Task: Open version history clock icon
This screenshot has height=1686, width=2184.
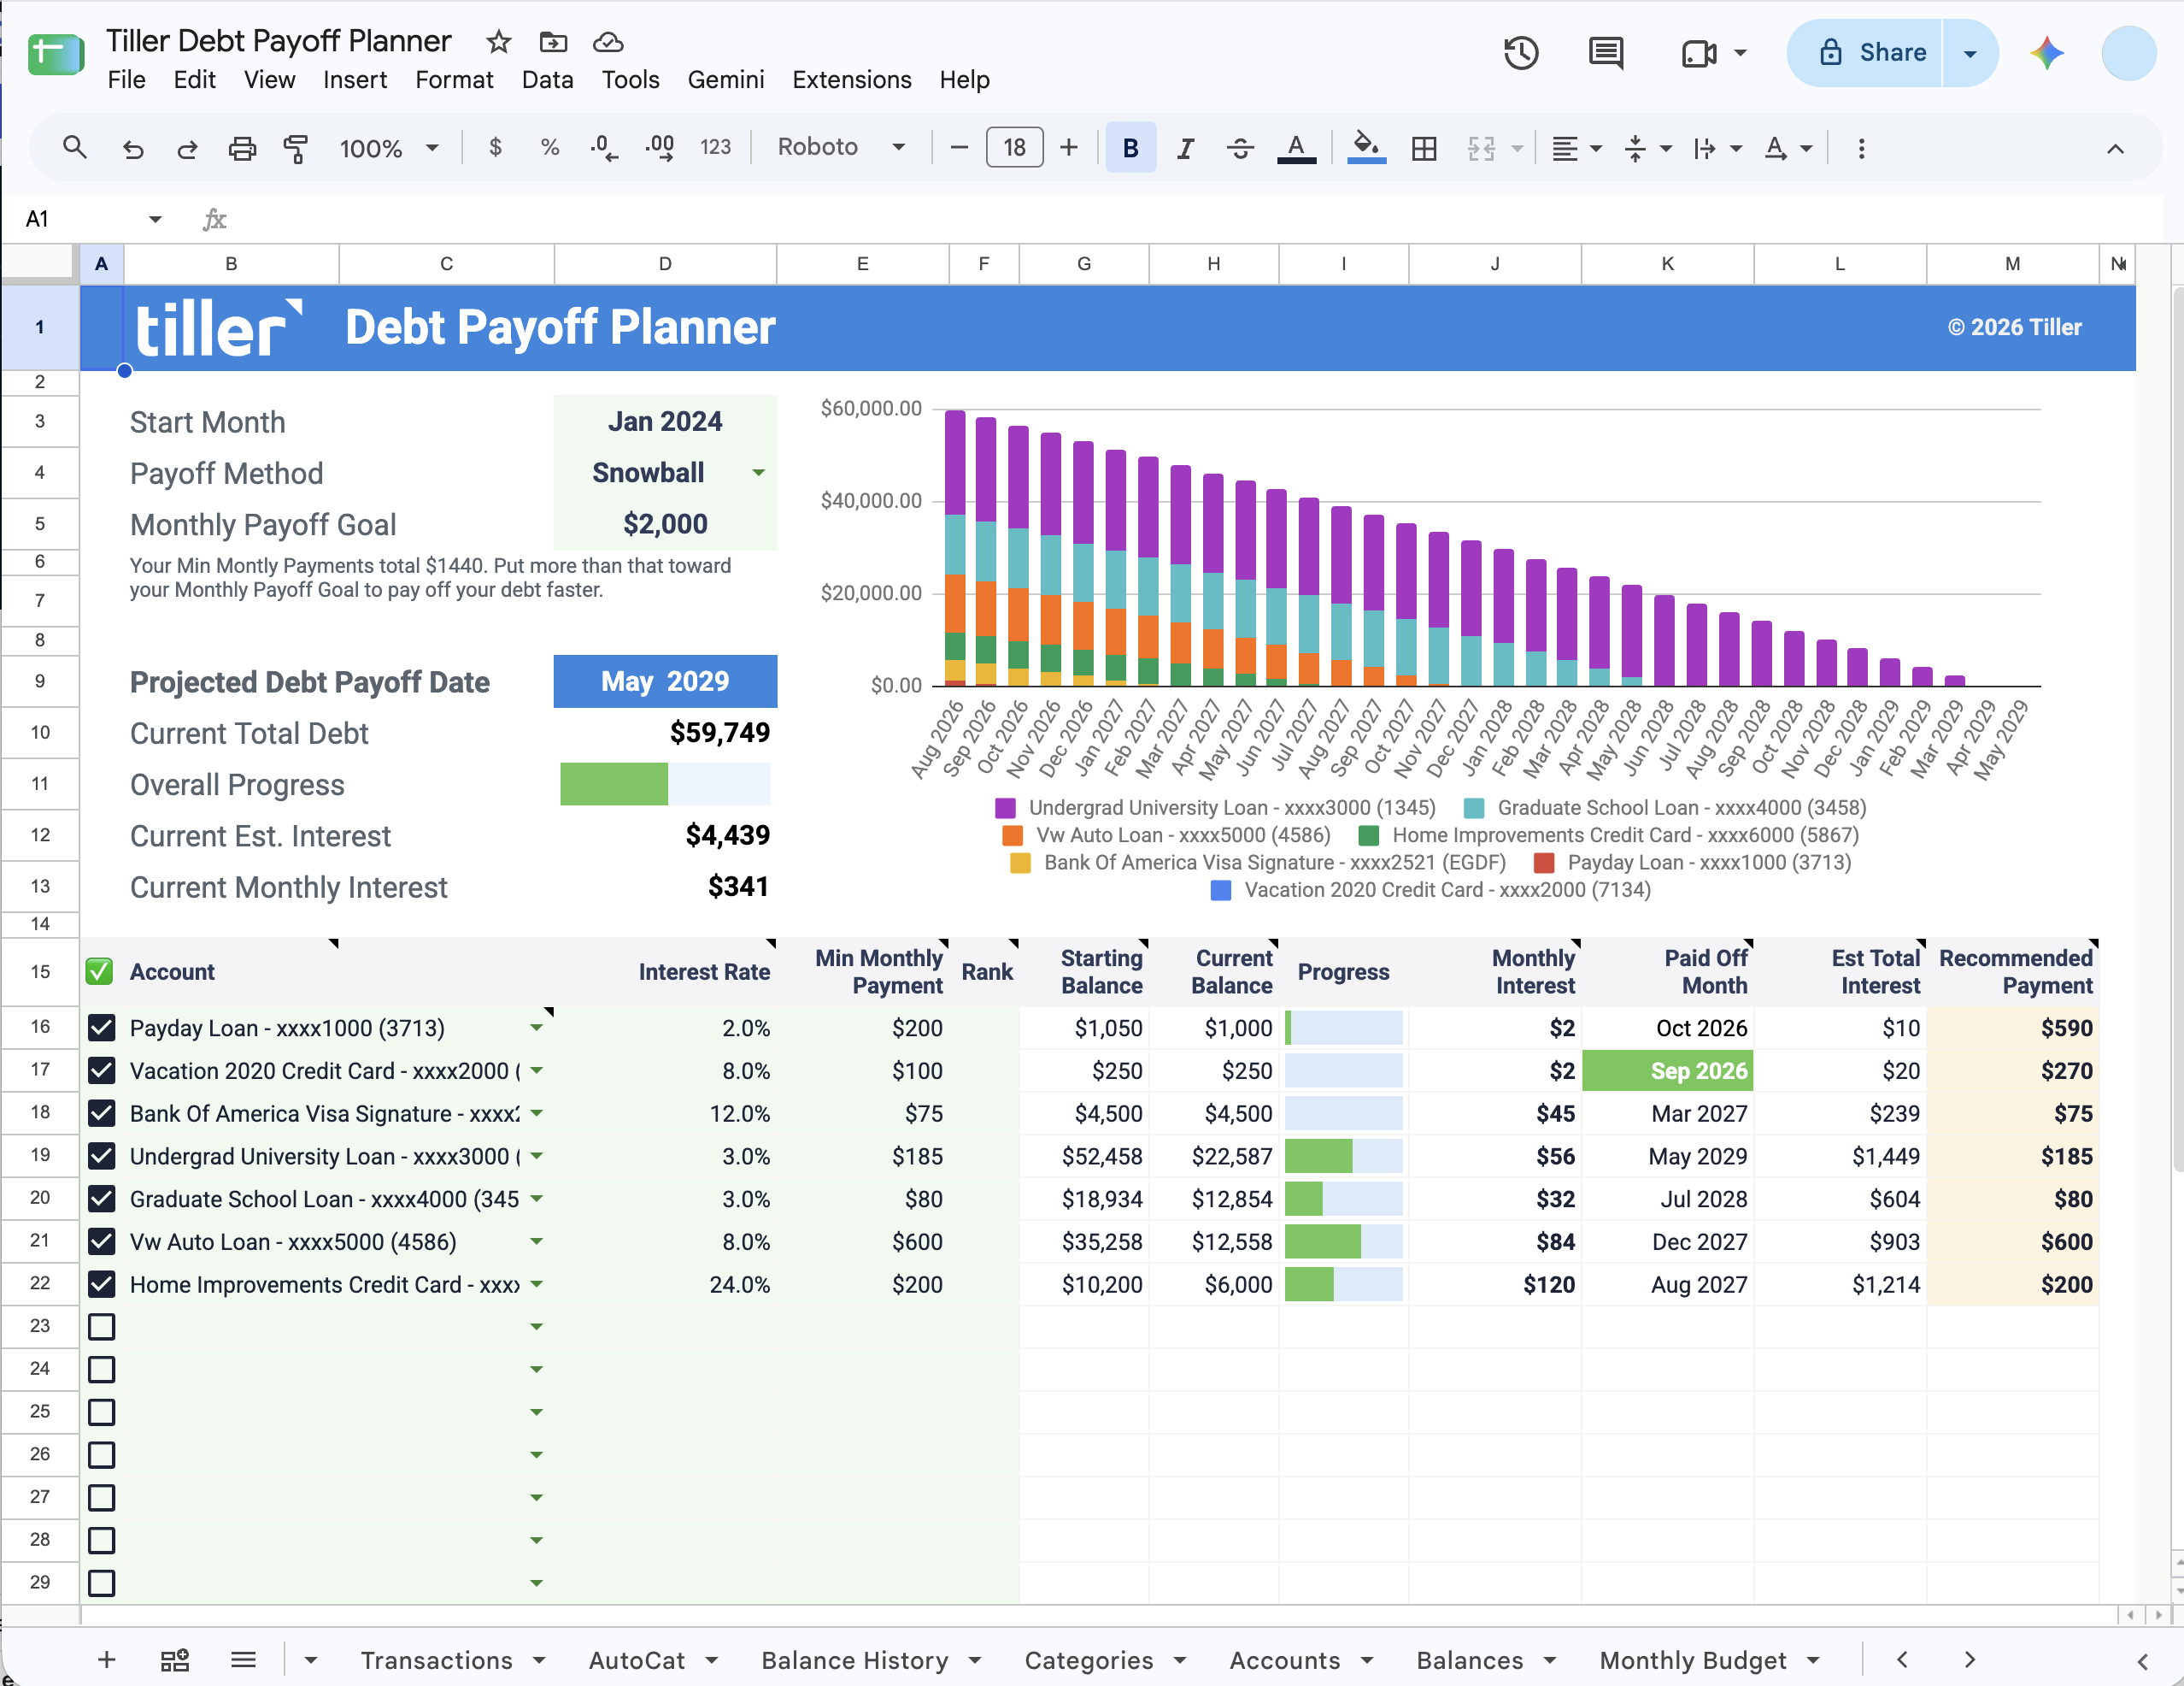Action: tap(1521, 53)
